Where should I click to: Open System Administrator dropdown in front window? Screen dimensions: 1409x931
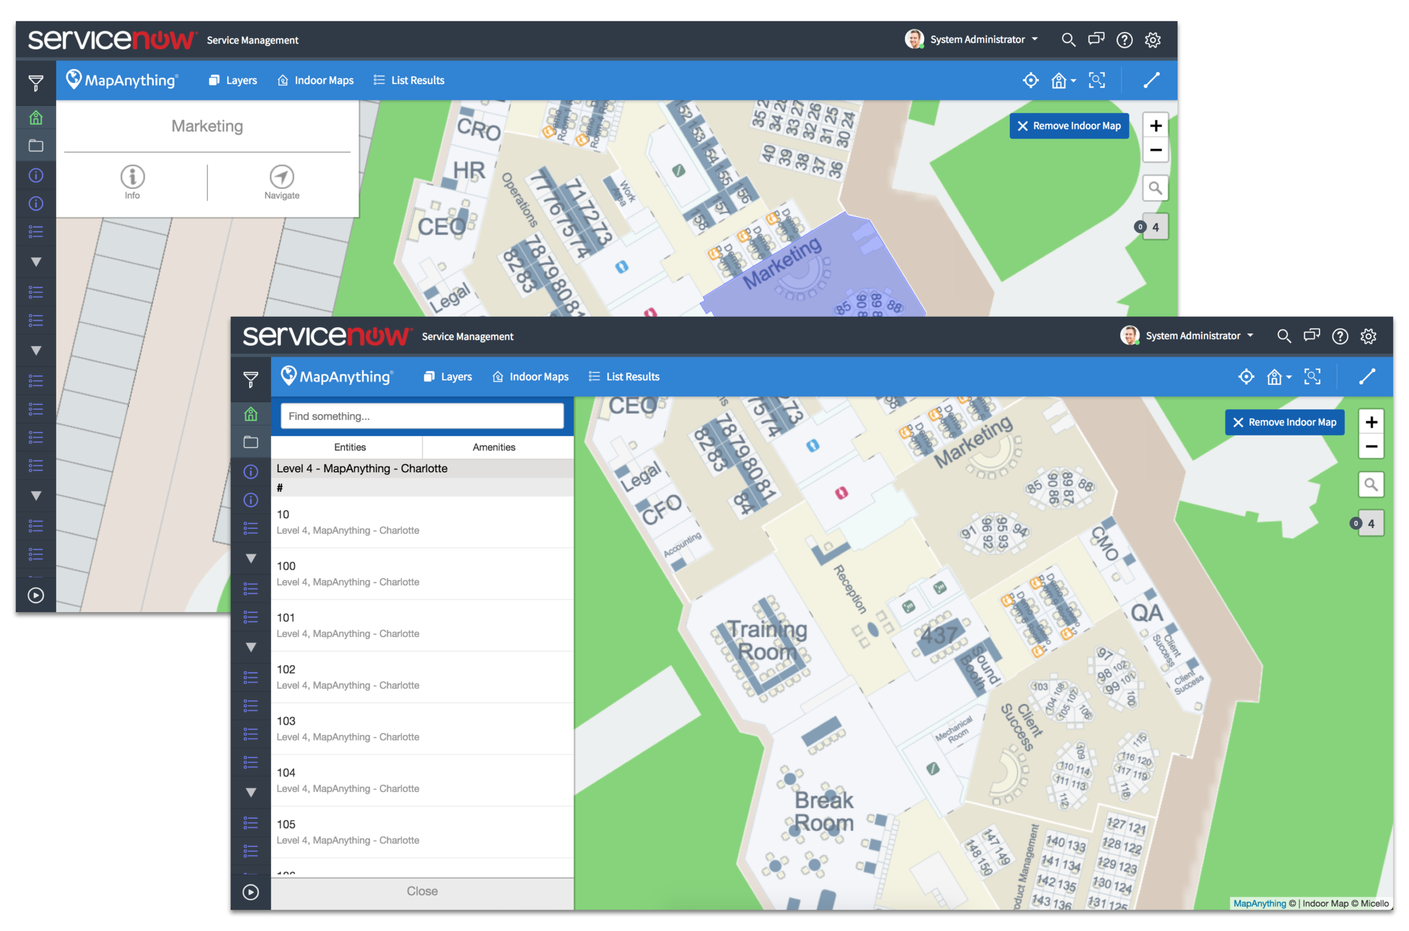(x=1188, y=335)
